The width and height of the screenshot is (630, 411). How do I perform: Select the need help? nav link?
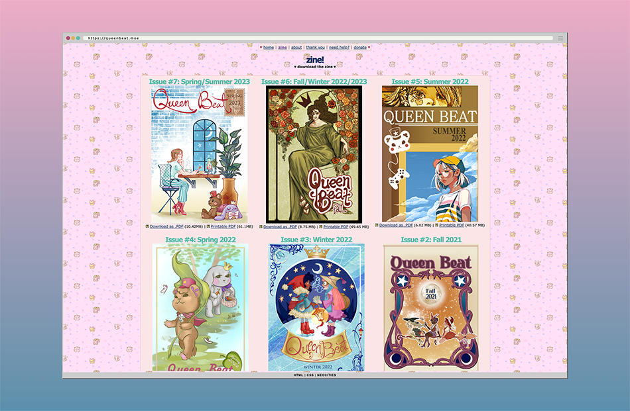pyautogui.click(x=338, y=48)
